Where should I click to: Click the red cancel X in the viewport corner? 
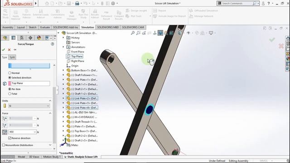pos(281,46)
